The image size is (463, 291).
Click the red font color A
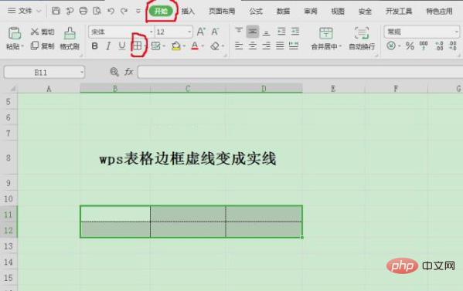[x=195, y=46]
